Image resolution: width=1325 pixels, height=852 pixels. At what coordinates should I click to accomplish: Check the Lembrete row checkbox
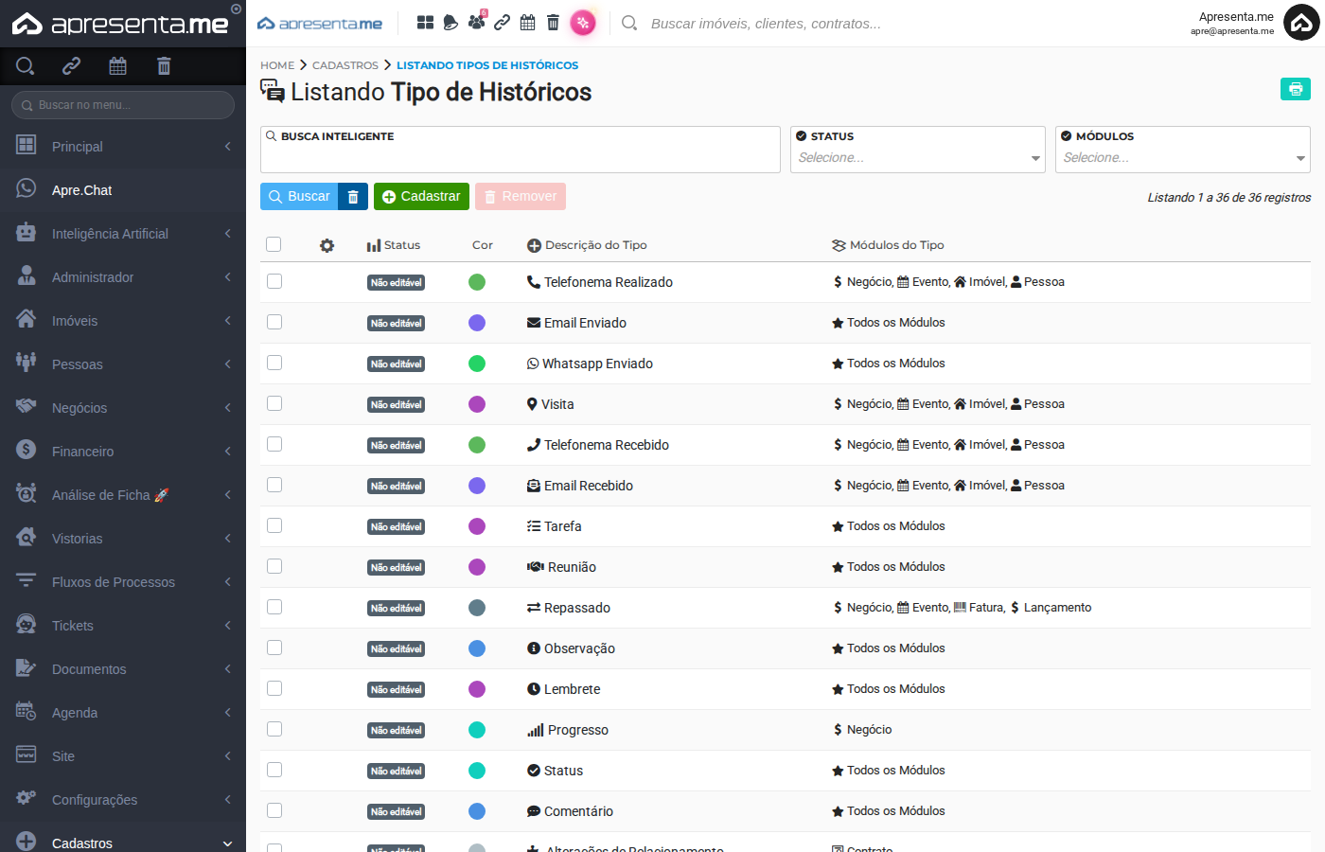(x=274, y=688)
